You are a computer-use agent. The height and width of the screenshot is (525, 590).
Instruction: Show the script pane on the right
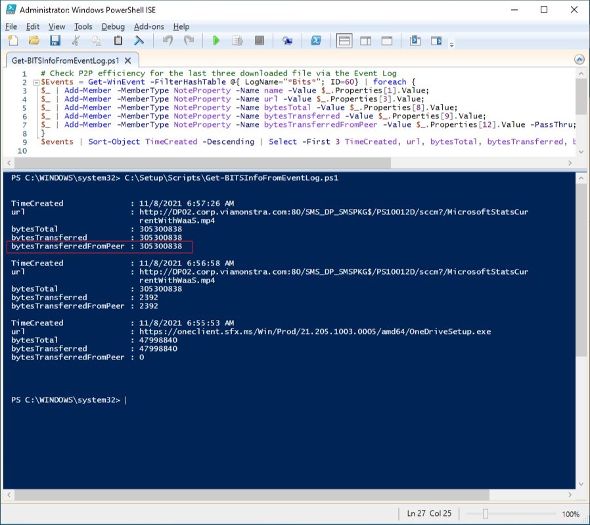tap(365, 41)
